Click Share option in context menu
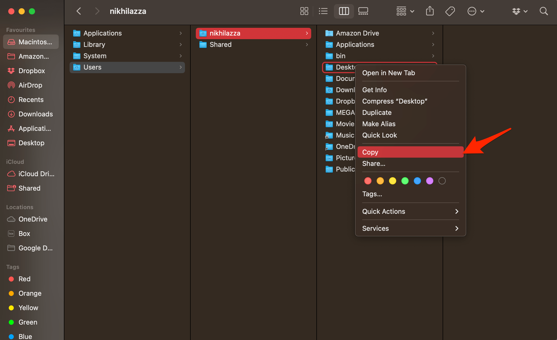557x340 pixels. (x=373, y=164)
